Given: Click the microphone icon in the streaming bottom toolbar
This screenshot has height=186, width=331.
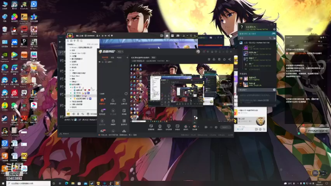Looking at the screenshot, I should tap(186, 127).
